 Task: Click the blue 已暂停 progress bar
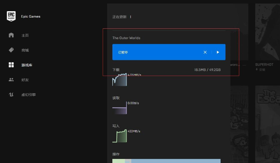tap(169, 52)
